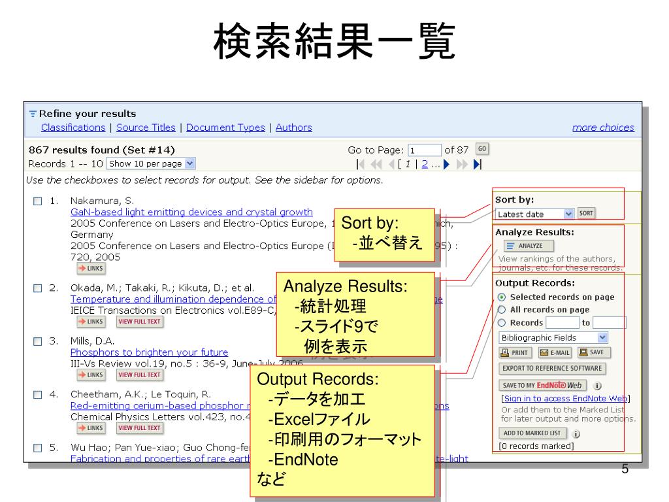The image size is (669, 502).
Task: Check the box for record 2 Okada
Action: click(x=37, y=288)
